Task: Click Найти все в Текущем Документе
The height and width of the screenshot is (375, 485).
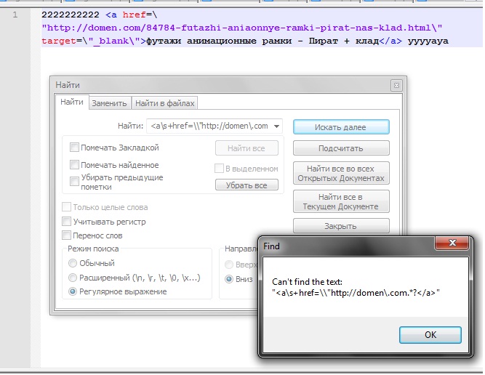Action: pos(341,201)
